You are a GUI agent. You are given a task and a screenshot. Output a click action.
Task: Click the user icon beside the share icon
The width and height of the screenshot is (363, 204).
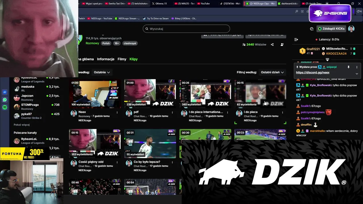[x=282, y=44]
